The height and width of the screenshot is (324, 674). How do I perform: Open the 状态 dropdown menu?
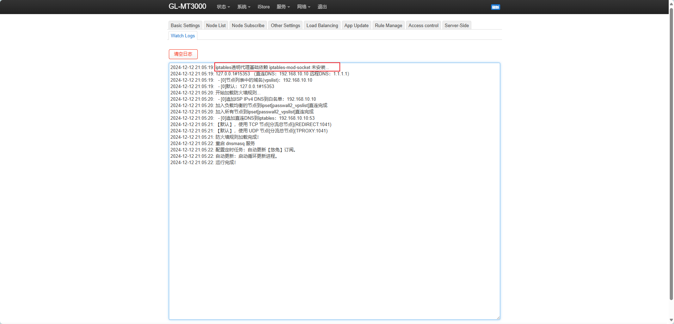223,7
